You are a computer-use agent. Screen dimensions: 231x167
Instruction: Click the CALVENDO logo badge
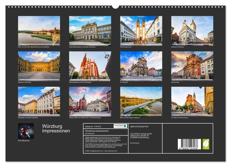pyautogui.click(x=120, y=126)
